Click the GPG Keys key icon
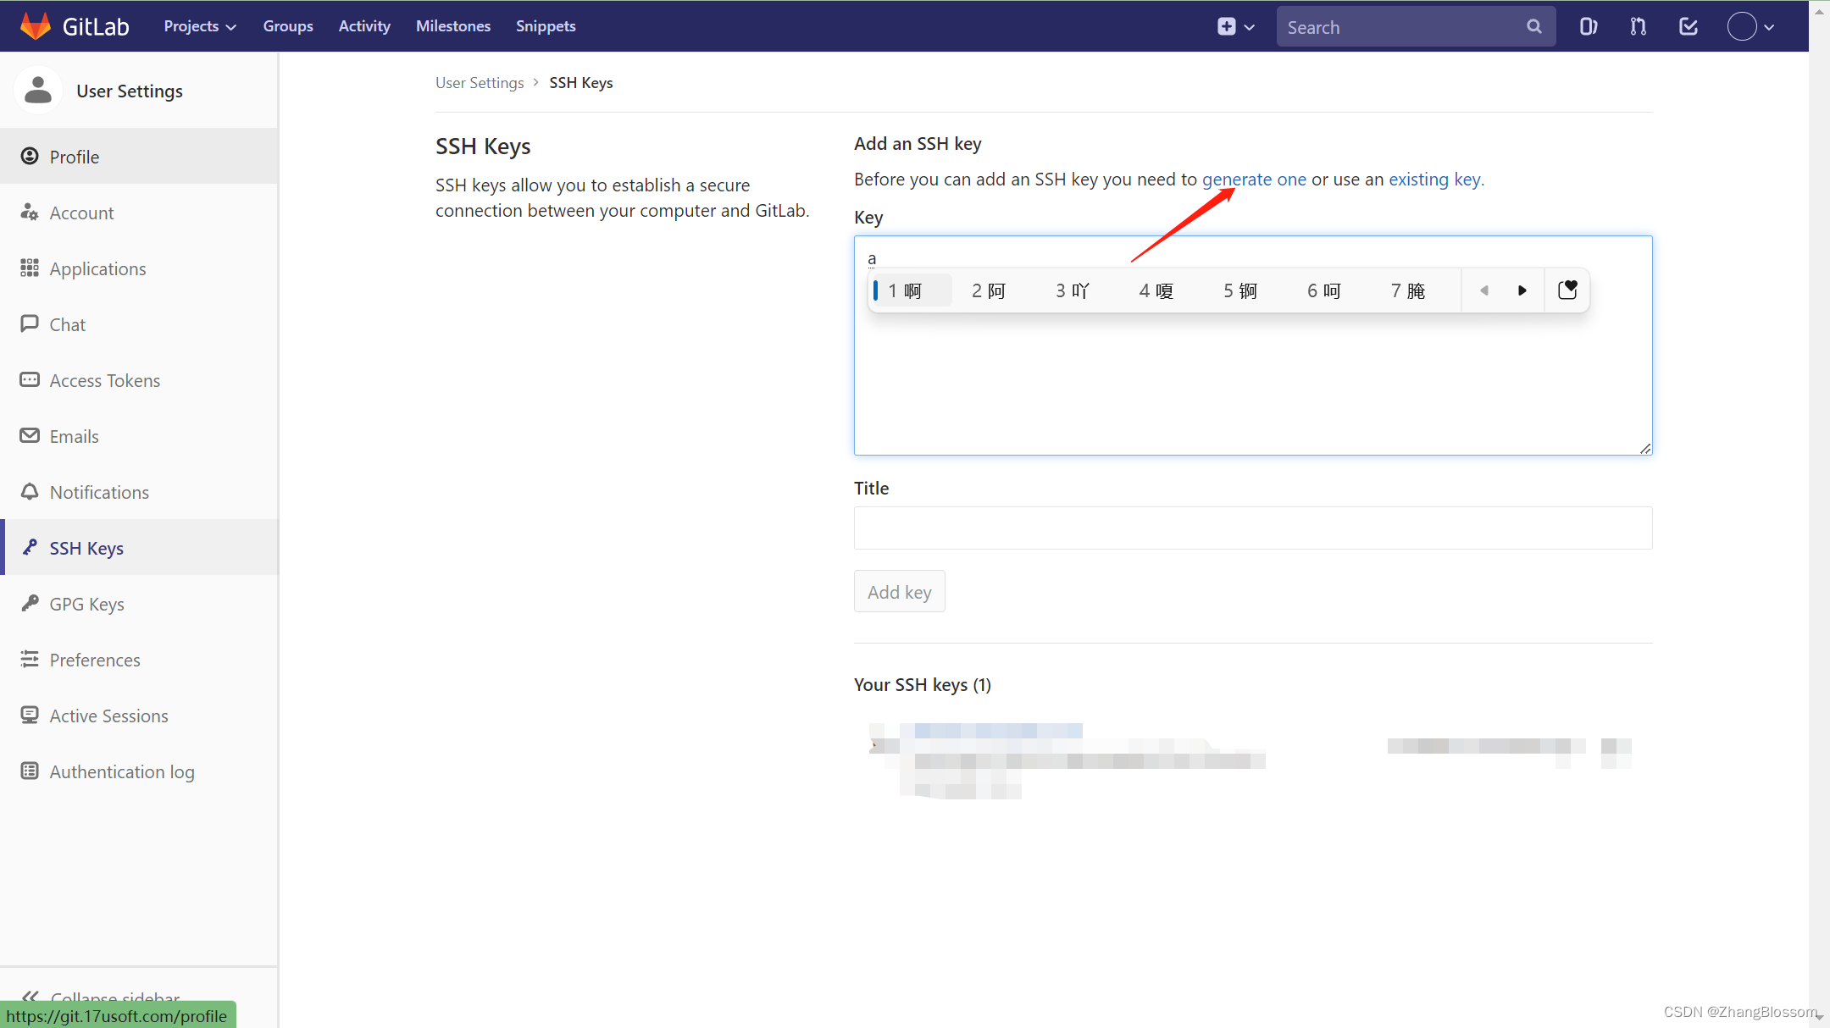The height and width of the screenshot is (1028, 1830). coord(30,603)
